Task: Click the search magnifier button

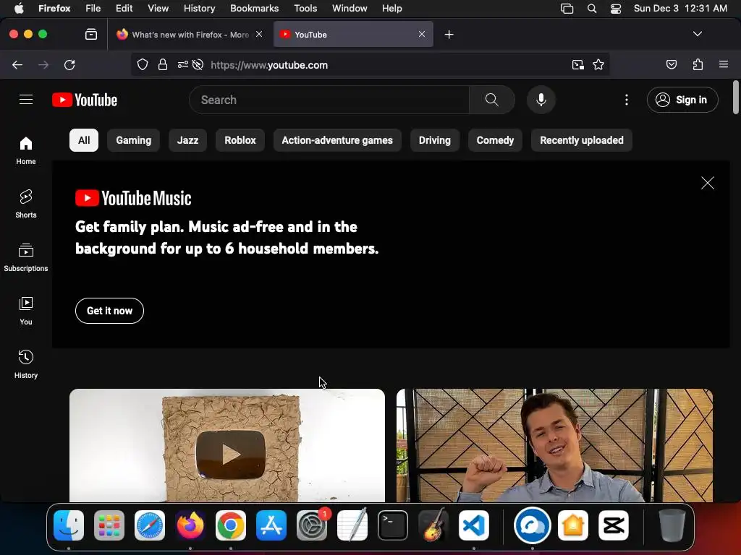Action: (x=491, y=100)
